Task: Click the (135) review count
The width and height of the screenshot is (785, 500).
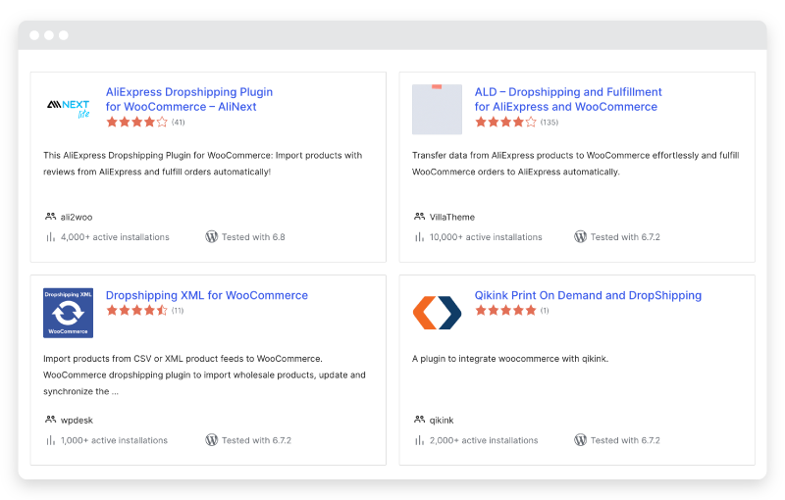Action: pos(549,122)
